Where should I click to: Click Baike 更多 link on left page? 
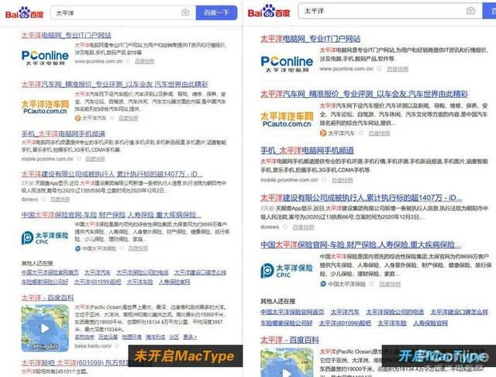(190, 337)
